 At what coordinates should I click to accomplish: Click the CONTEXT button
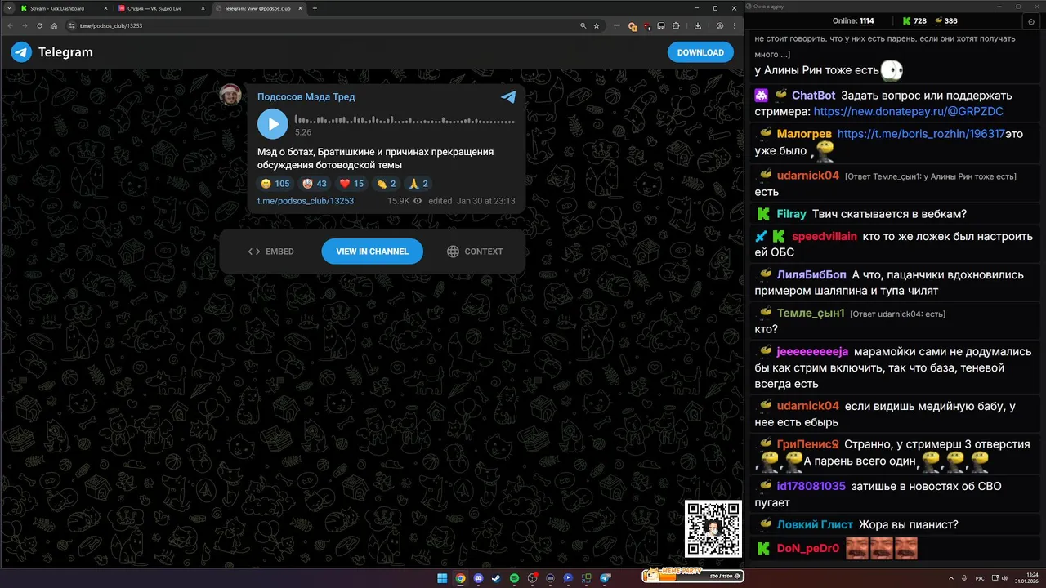(x=475, y=252)
